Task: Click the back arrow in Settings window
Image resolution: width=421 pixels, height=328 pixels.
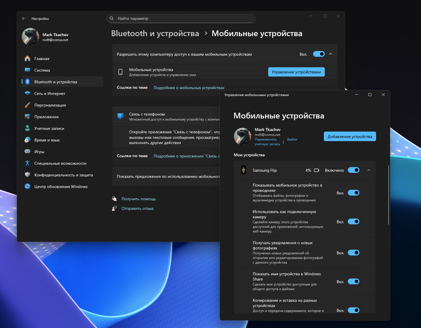Action: tap(24, 19)
